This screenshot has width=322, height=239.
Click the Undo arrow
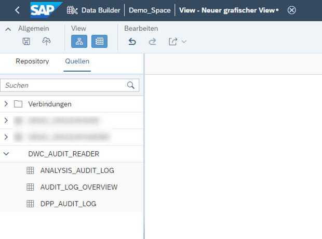(x=132, y=42)
